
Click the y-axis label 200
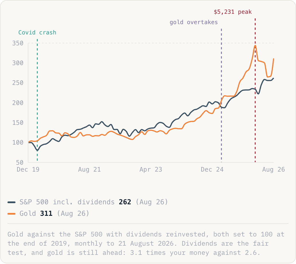pos(18,103)
